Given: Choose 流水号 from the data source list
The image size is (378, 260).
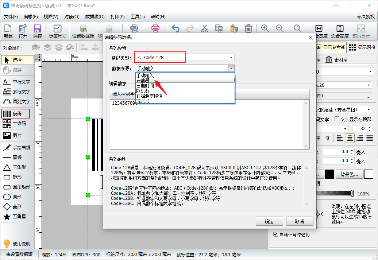Looking at the screenshot, I should tap(143, 101).
